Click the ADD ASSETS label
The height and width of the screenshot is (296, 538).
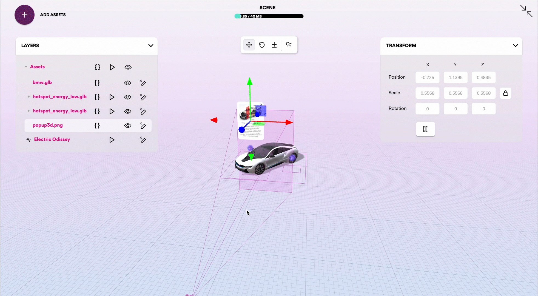pyautogui.click(x=53, y=15)
